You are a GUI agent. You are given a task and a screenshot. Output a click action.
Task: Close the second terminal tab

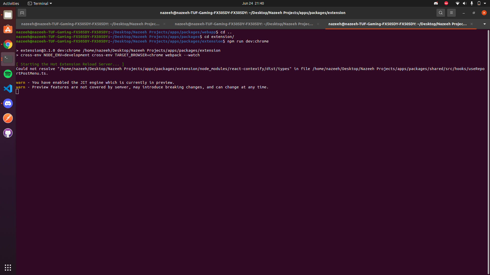pyautogui.click(x=318, y=24)
